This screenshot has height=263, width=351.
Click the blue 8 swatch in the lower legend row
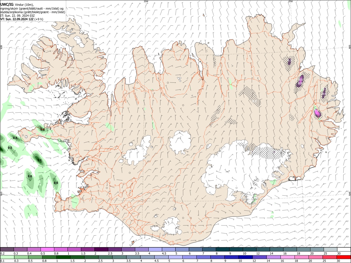tap(217, 257)
